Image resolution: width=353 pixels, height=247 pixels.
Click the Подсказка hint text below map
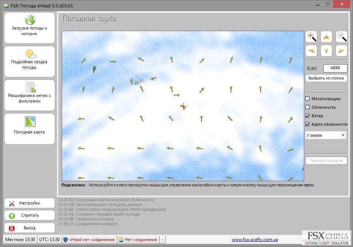pyautogui.click(x=187, y=185)
